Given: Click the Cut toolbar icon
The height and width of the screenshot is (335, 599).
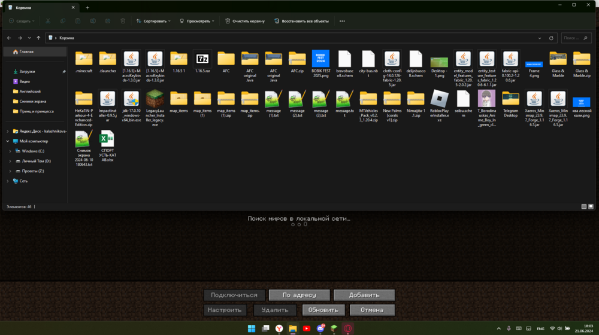Looking at the screenshot, I should pos(48,21).
